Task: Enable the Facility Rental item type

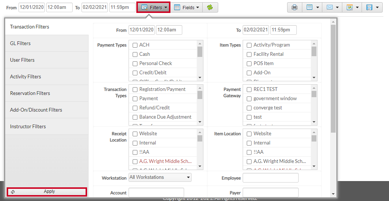Action: (x=249, y=54)
